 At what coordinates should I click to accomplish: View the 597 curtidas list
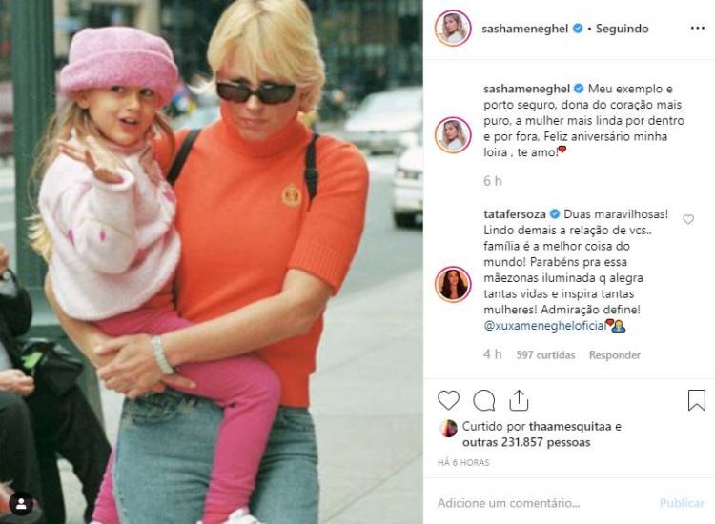(545, 355)
